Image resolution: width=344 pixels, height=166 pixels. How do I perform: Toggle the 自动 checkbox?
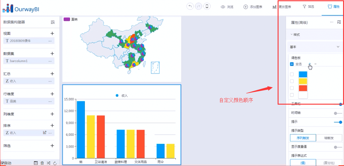click(x=2, y=163)
